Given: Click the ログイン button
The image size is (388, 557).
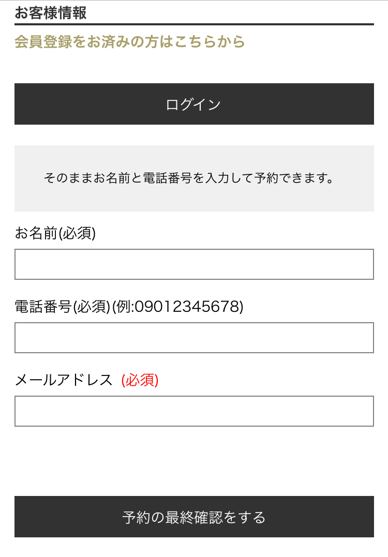Looking at the screenshot, I should 194,104.
